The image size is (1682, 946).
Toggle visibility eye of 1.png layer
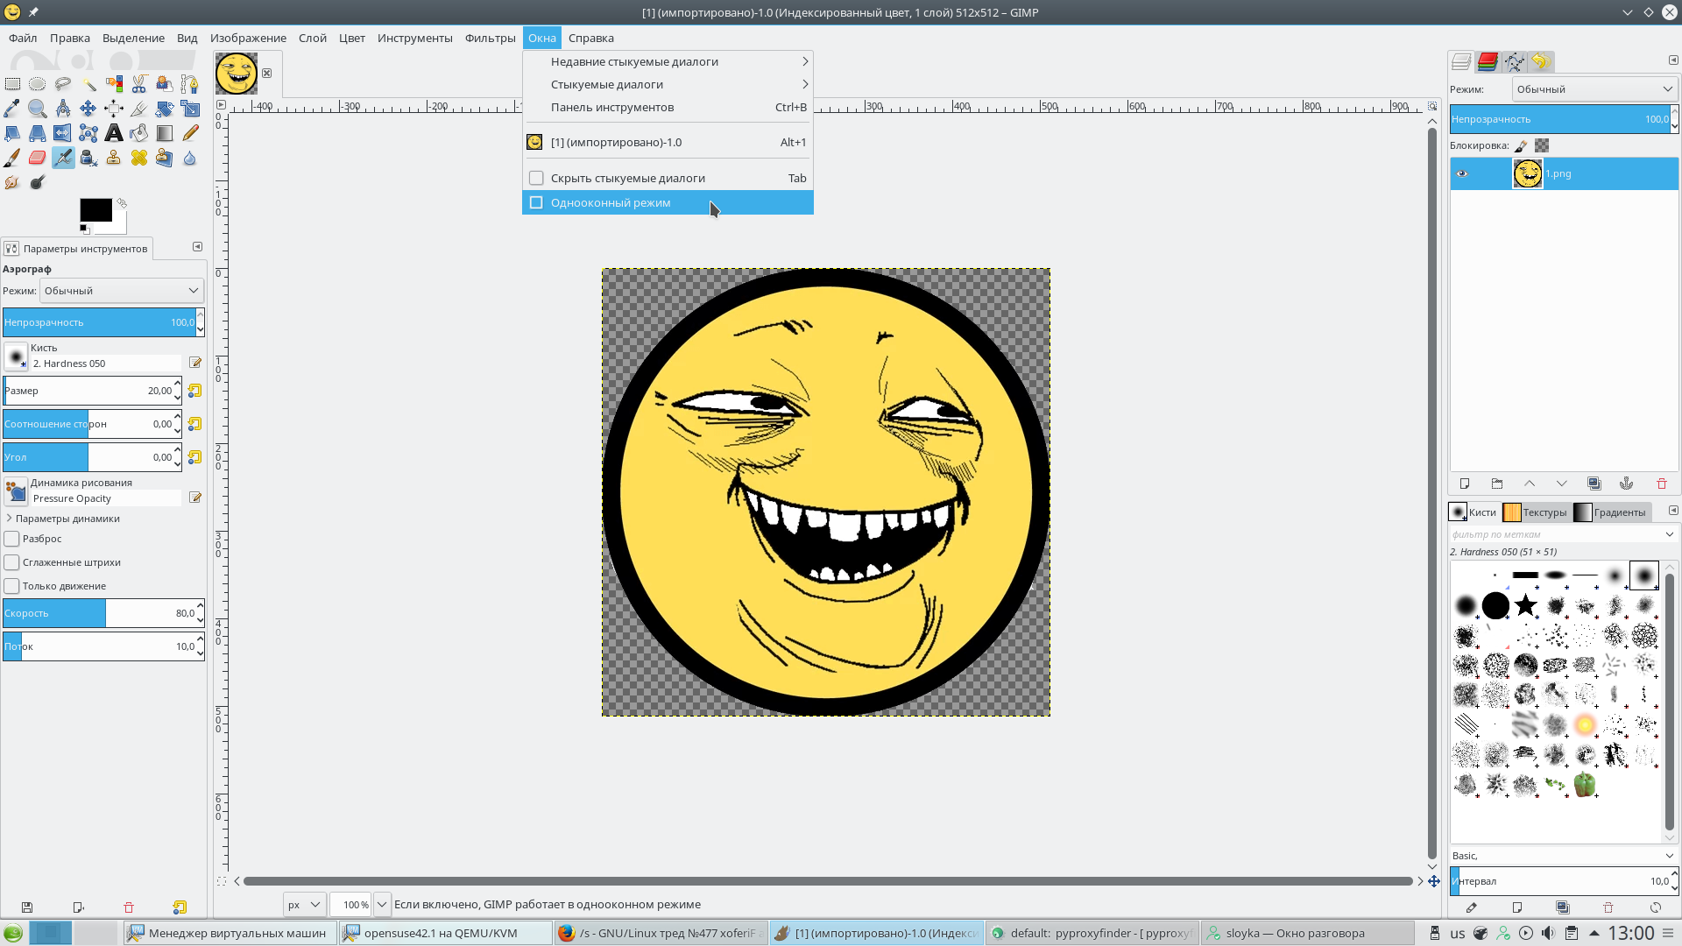(x=1461, y=173)
